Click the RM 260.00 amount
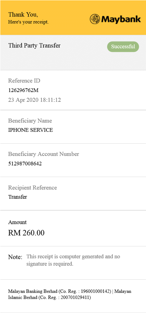 (x=26, y=233)
